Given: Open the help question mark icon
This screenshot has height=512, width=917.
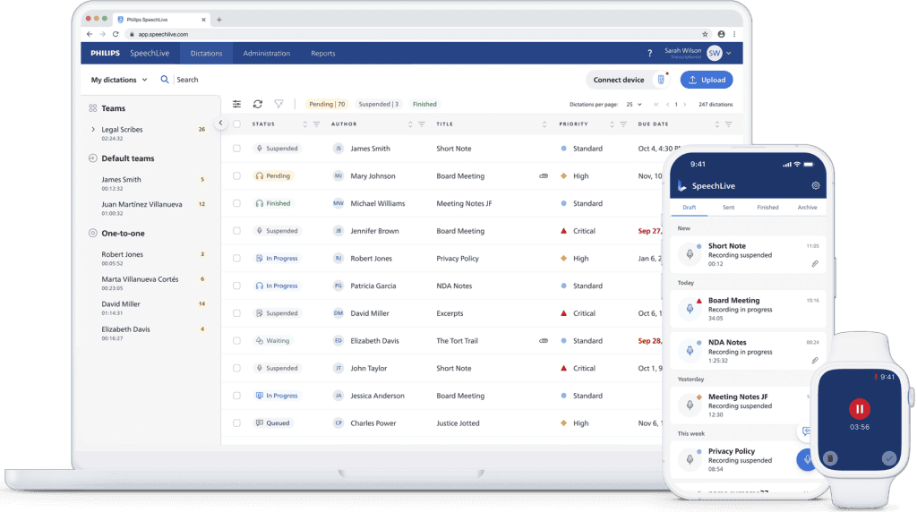Looking at the screenshot, I should tap(649, 53).
